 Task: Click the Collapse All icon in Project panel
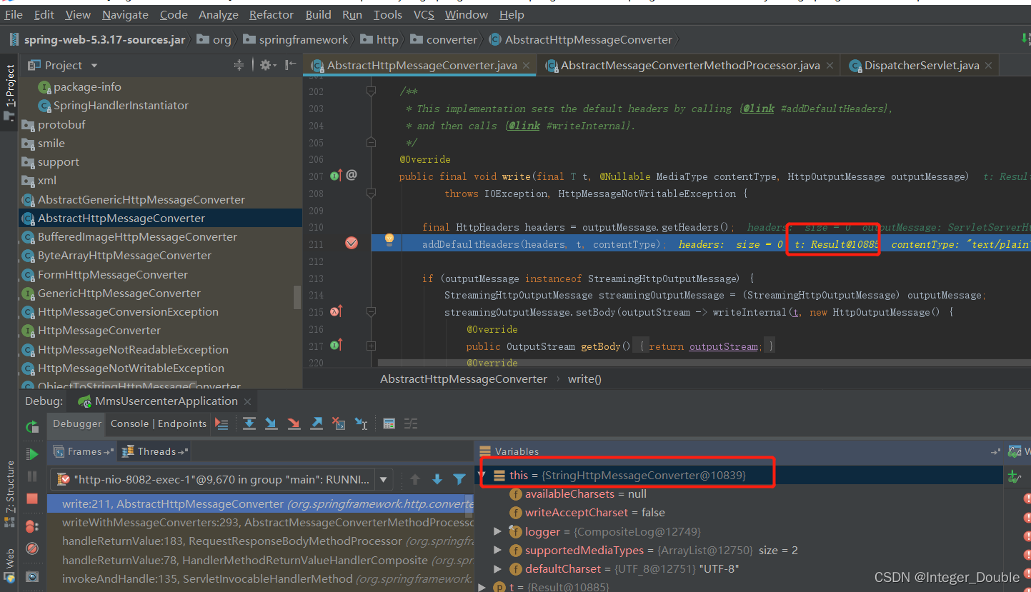point(239,65)
